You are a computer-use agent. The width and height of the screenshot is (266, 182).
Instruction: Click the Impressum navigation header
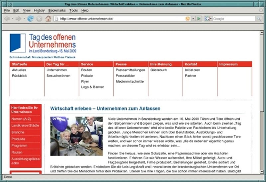[235, 64]
